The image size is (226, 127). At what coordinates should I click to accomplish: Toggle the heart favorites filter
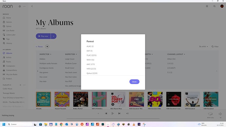47,47
